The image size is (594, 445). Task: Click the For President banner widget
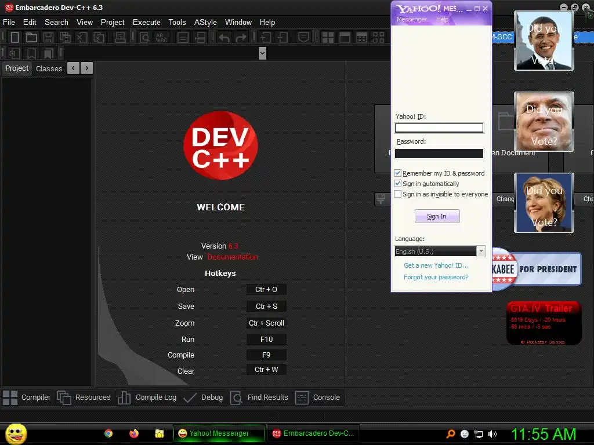coord(537,269)
